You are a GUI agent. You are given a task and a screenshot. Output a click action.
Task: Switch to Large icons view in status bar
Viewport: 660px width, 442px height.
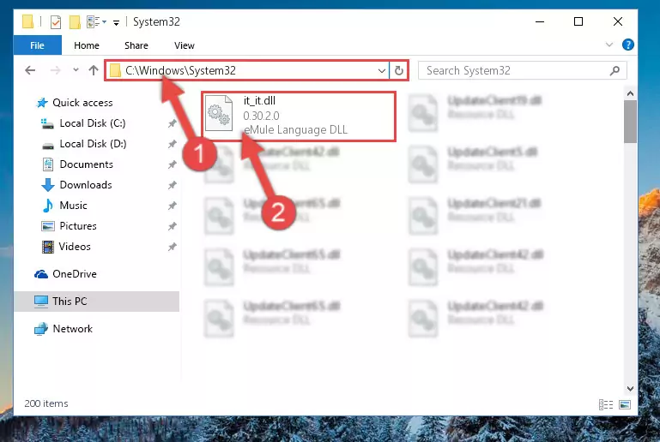click(x=625, y=404)
